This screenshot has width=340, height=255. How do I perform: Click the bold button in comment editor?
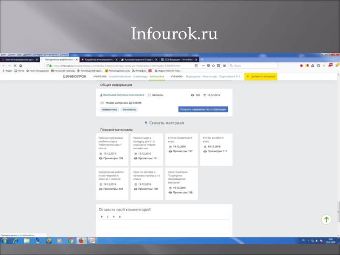(102, 217)
